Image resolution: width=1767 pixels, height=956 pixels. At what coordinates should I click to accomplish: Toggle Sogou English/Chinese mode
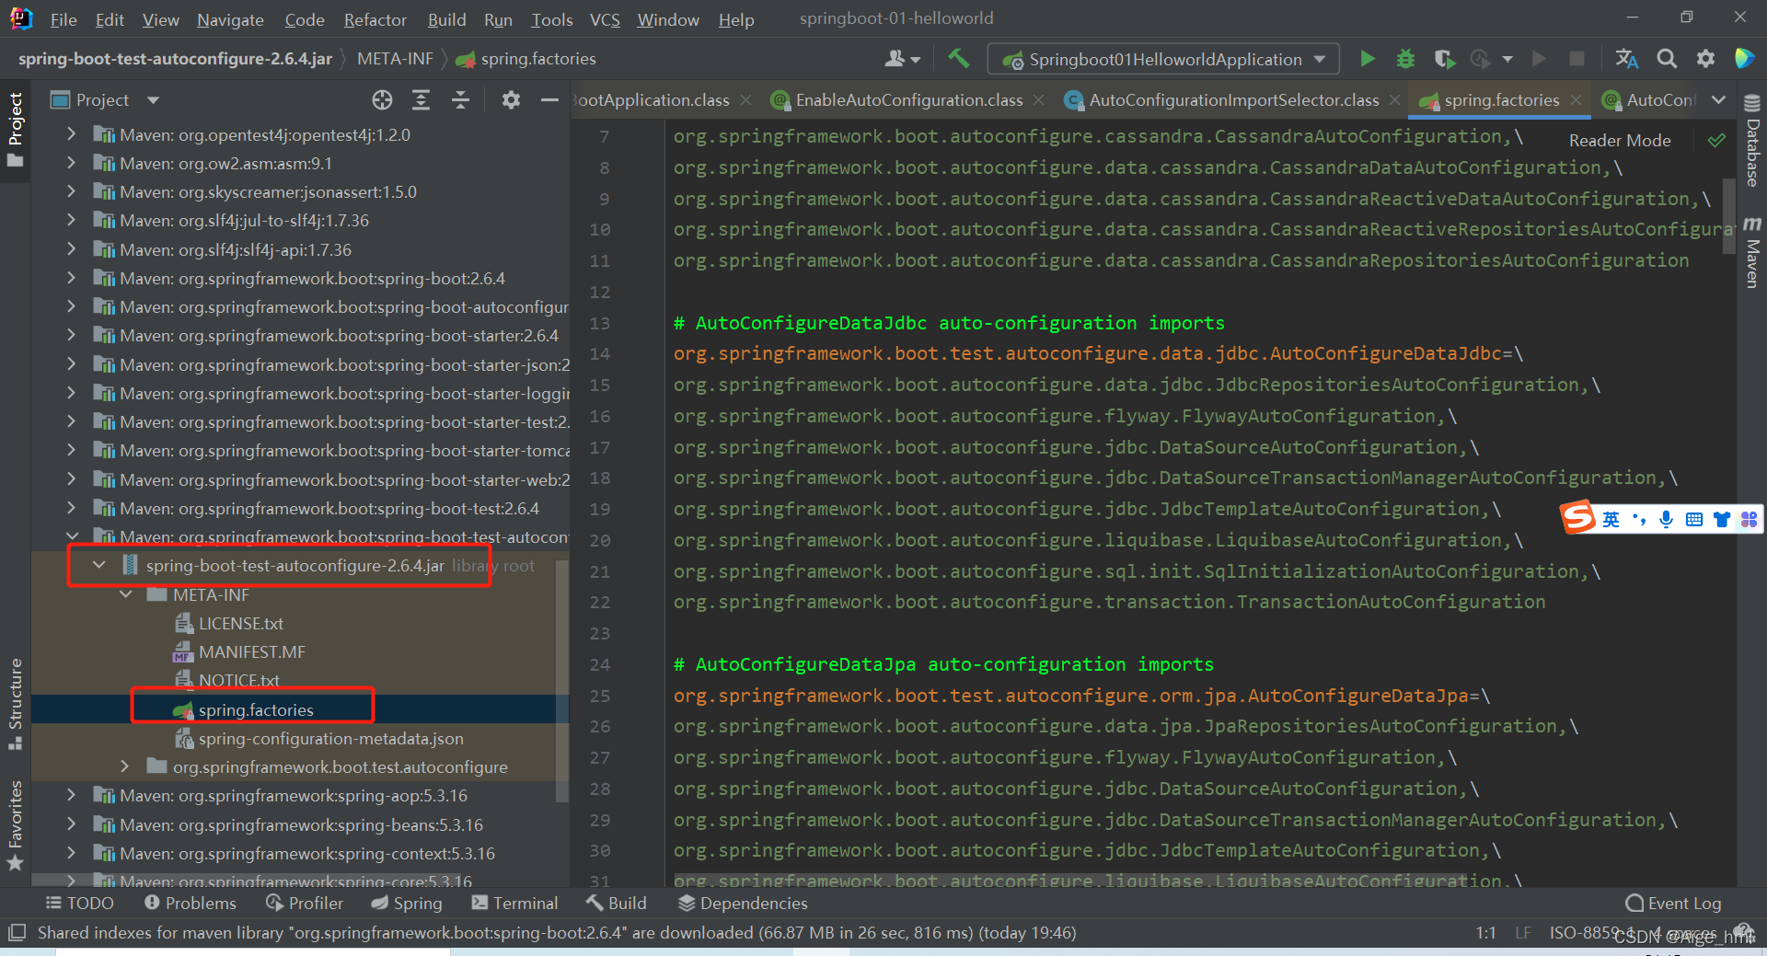tap(1611, 520)
